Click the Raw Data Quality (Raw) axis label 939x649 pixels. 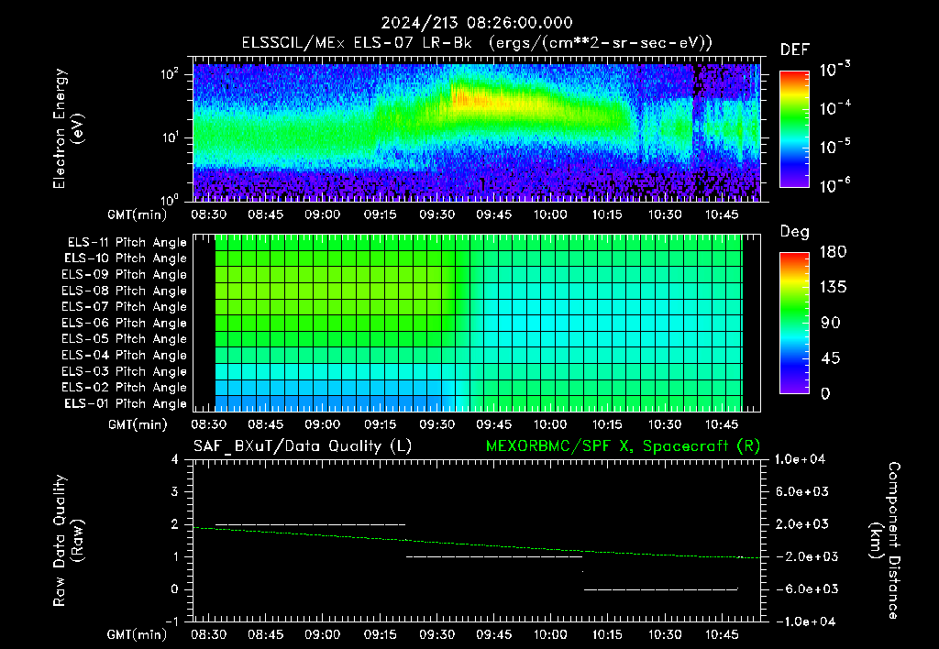click(68, 541)
